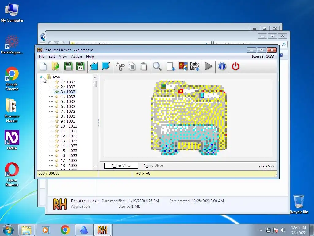Image resolution: width=314 pixels, height=236 pixels.
Task: Click the star icon beside 13 : 1033
Action: [x=57, y=141]
